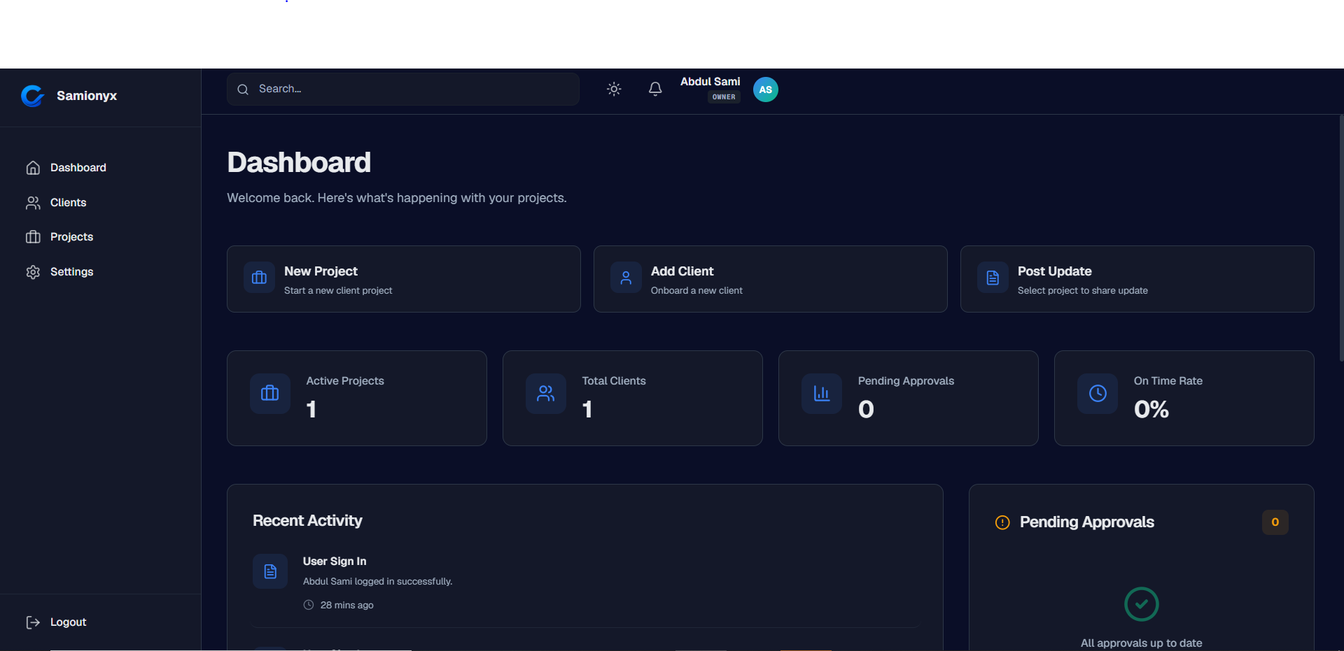Click the Total Clients people icon
This screenshot has height=651, width=1344.
(546, 394)
